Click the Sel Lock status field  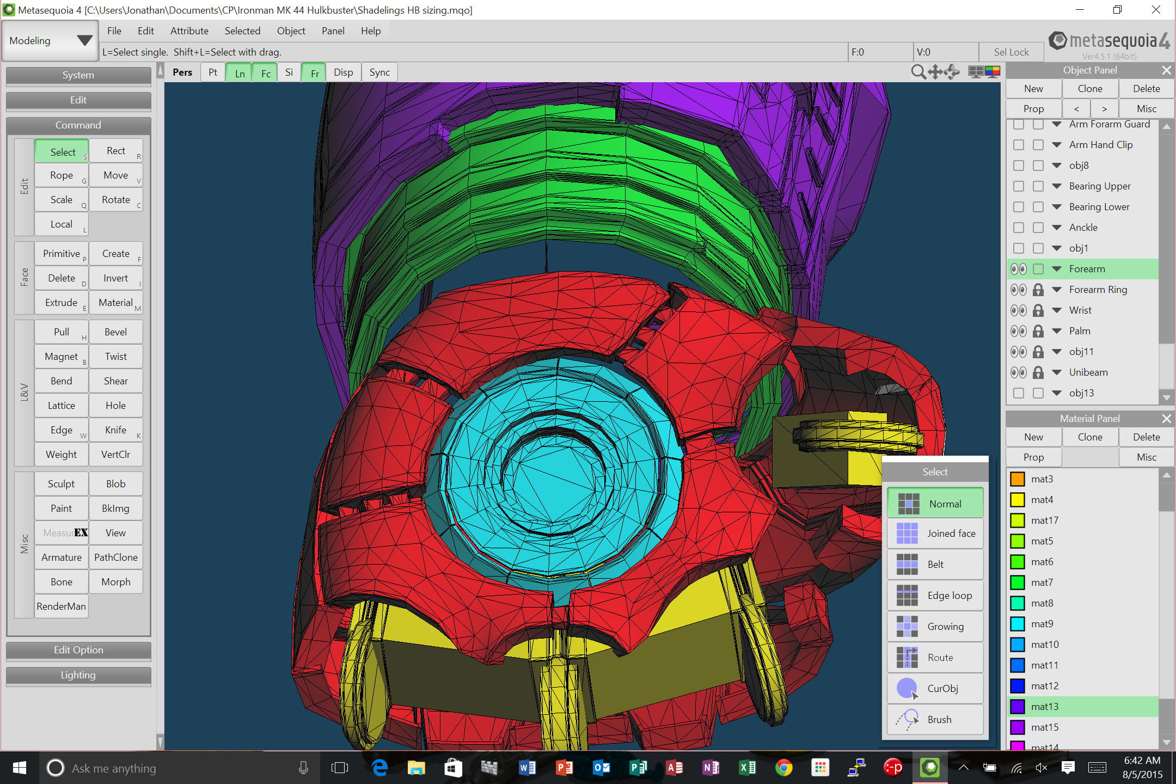point(1011,52)
